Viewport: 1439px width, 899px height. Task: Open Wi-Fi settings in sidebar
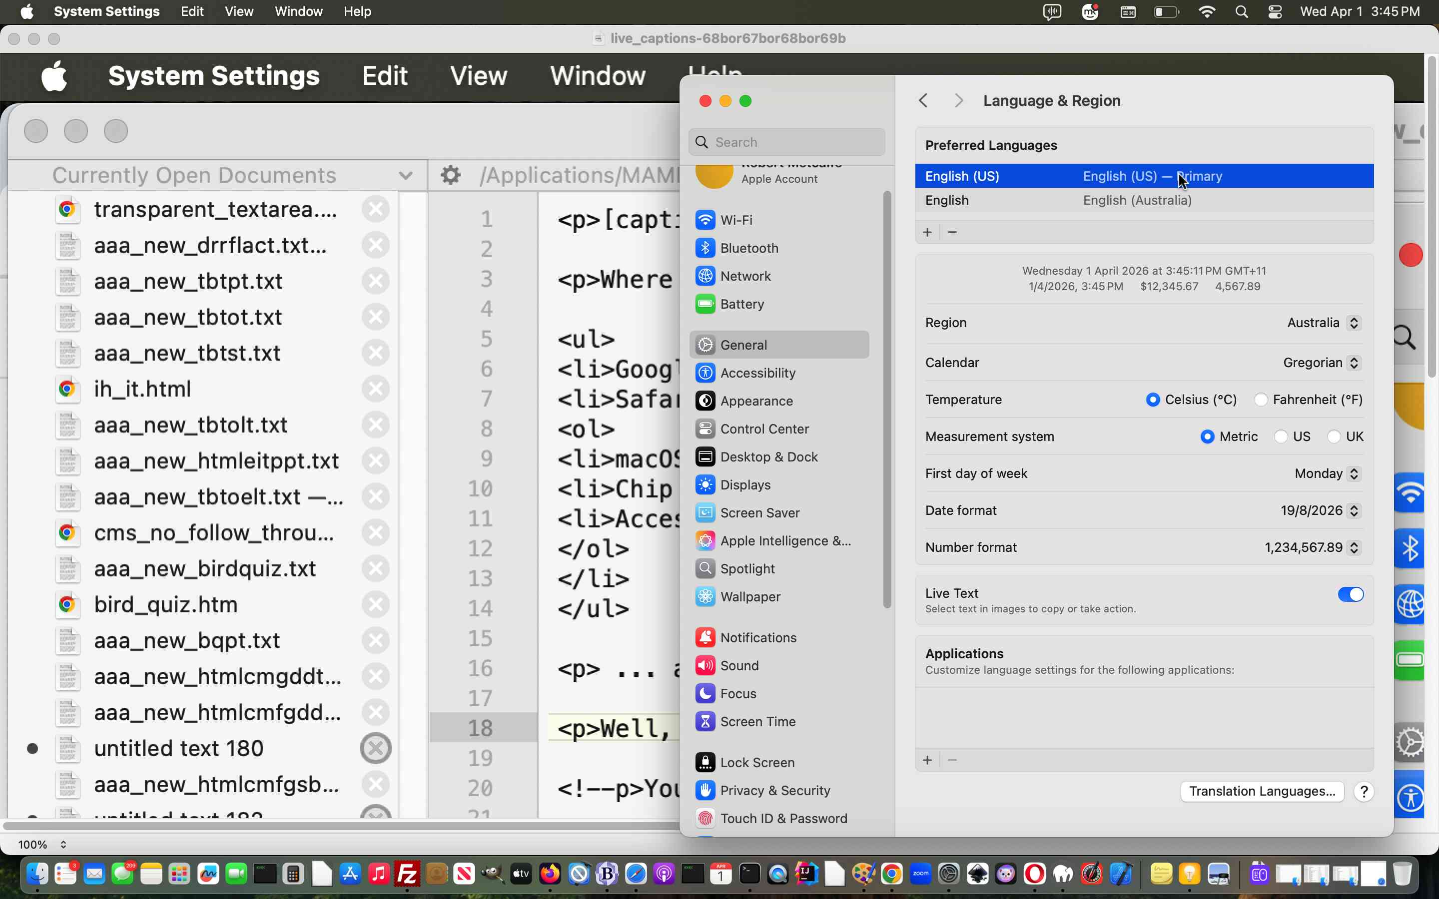point(735,220)
